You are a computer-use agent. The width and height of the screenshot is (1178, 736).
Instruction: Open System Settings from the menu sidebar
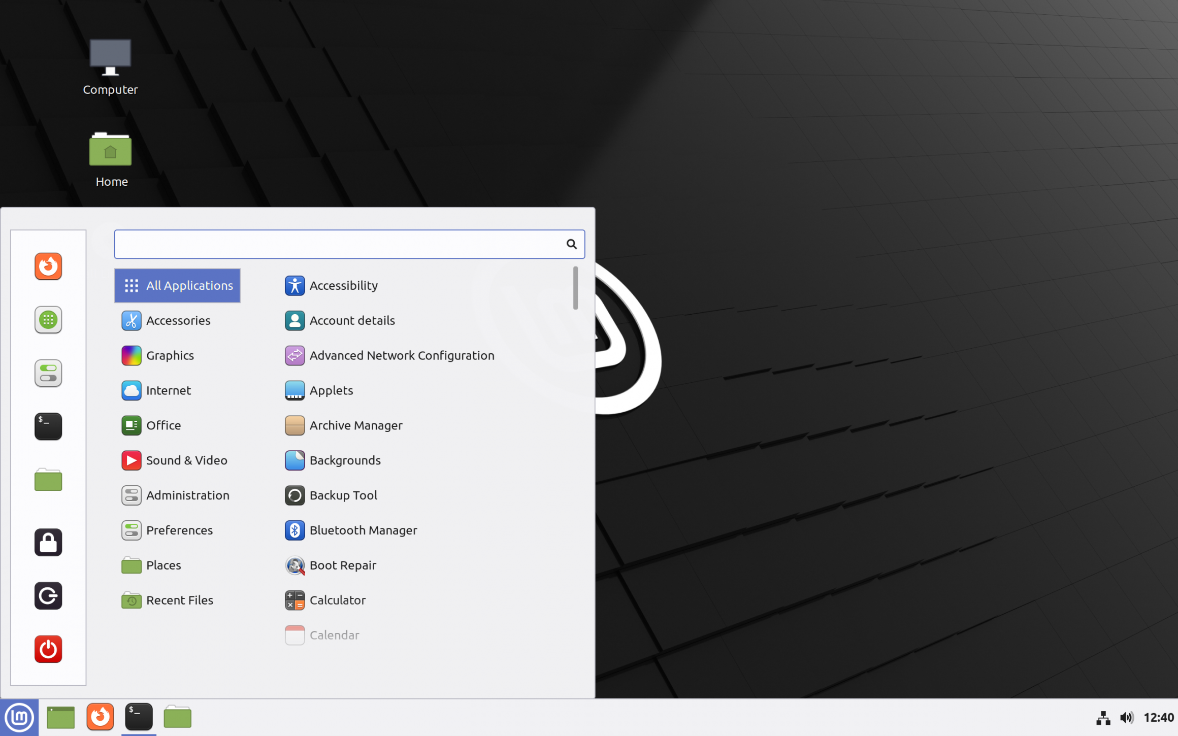tap(48, 373)
